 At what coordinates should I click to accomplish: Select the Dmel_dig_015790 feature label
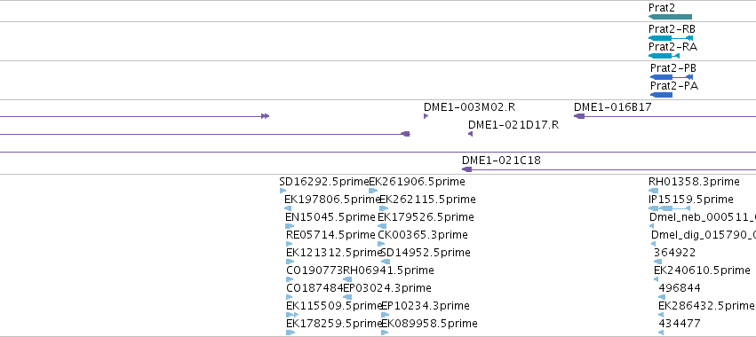pyautogui.click(x=704, y=235)
